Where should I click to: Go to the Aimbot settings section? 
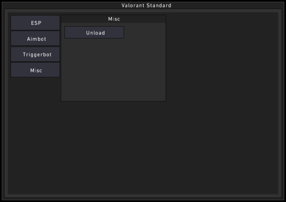point(35,39)
